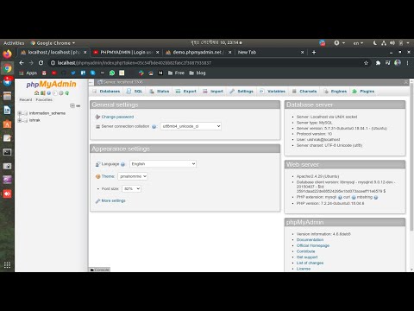Screen dimensions: 414x311
Task: Open the Twitter bookmark icon
Action: point(73,73)
